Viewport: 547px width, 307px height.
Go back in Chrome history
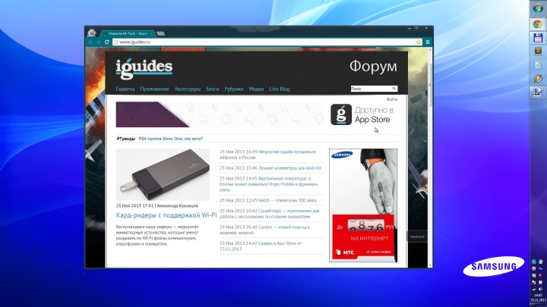90,42
